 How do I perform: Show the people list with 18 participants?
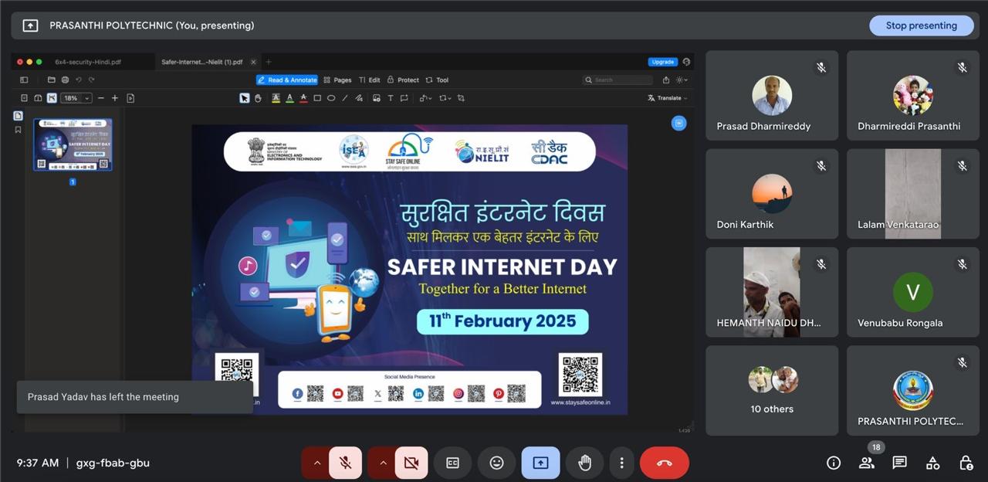tap(867, 463)
